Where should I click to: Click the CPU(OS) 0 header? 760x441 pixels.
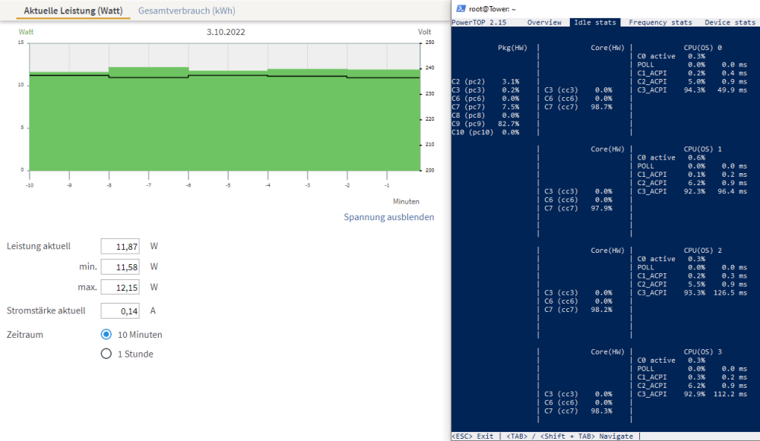coord(703,48)
